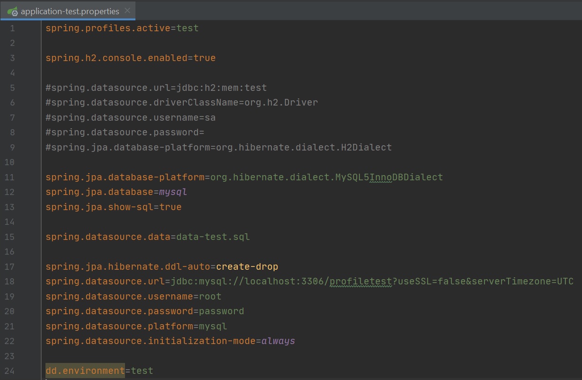Place cursor on the spring.profiles.active key
The height and width of the screenshot is (380, 582).
107,28
